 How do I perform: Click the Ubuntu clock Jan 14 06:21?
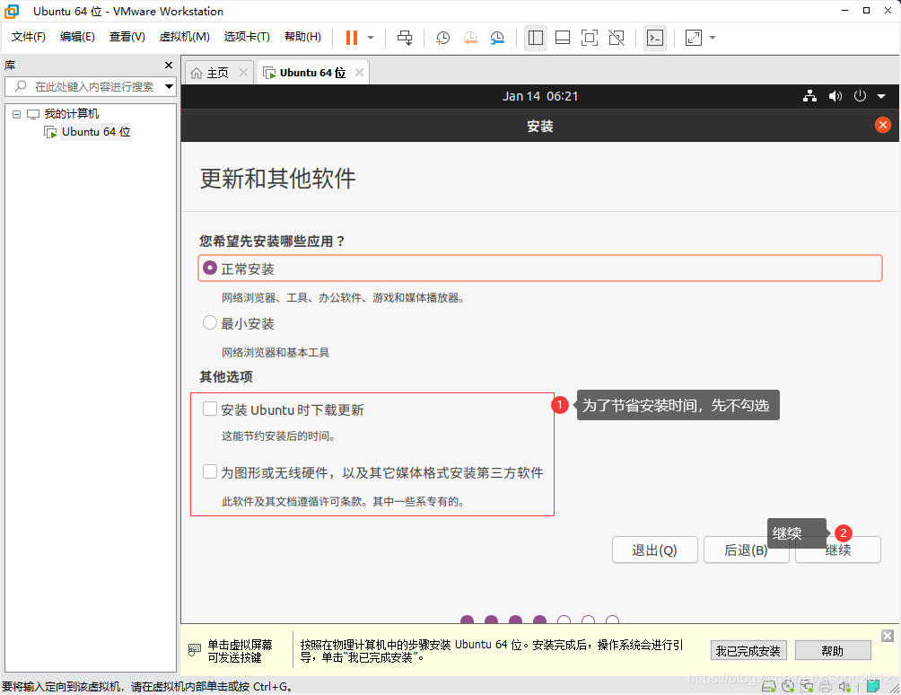click(540, 96)
